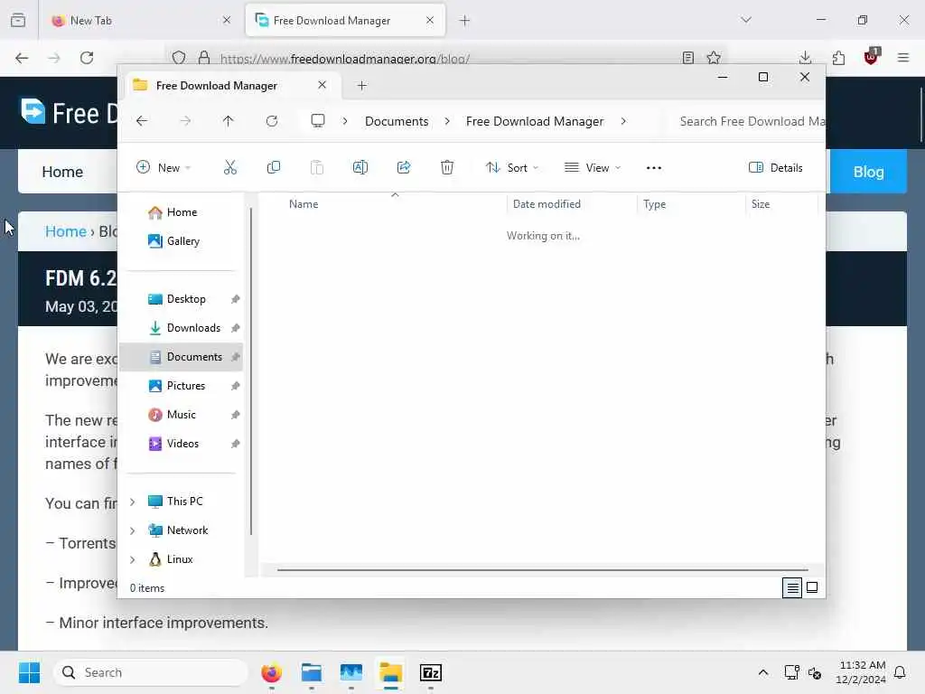Click Home link in webpage breadcrumb
Image resolution: width=925 pixels, height=694 pixels.
[x=66, y=231]
